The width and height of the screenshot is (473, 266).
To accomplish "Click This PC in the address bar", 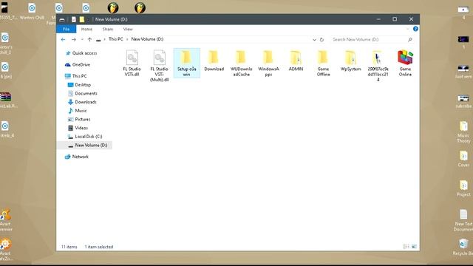I will point(116,39).
